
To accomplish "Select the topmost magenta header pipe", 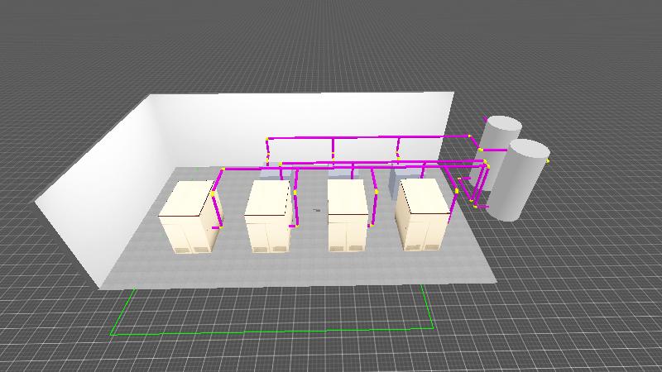I will click(x=367, y=137).
